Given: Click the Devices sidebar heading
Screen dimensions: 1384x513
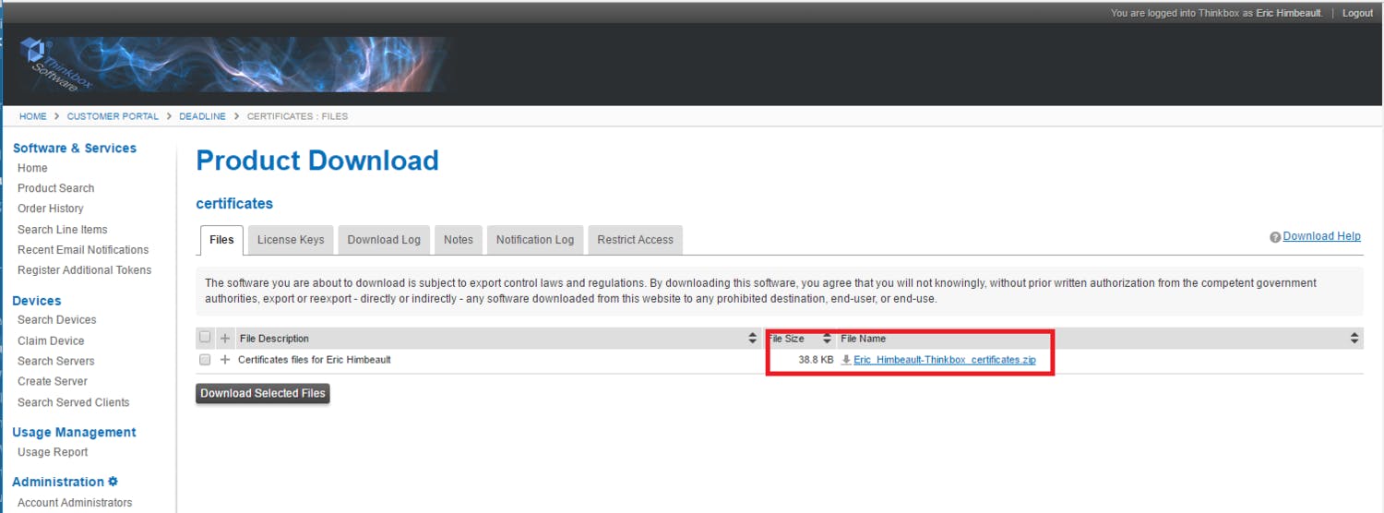Looking at the screenshot, I should (x=37, y=301).
